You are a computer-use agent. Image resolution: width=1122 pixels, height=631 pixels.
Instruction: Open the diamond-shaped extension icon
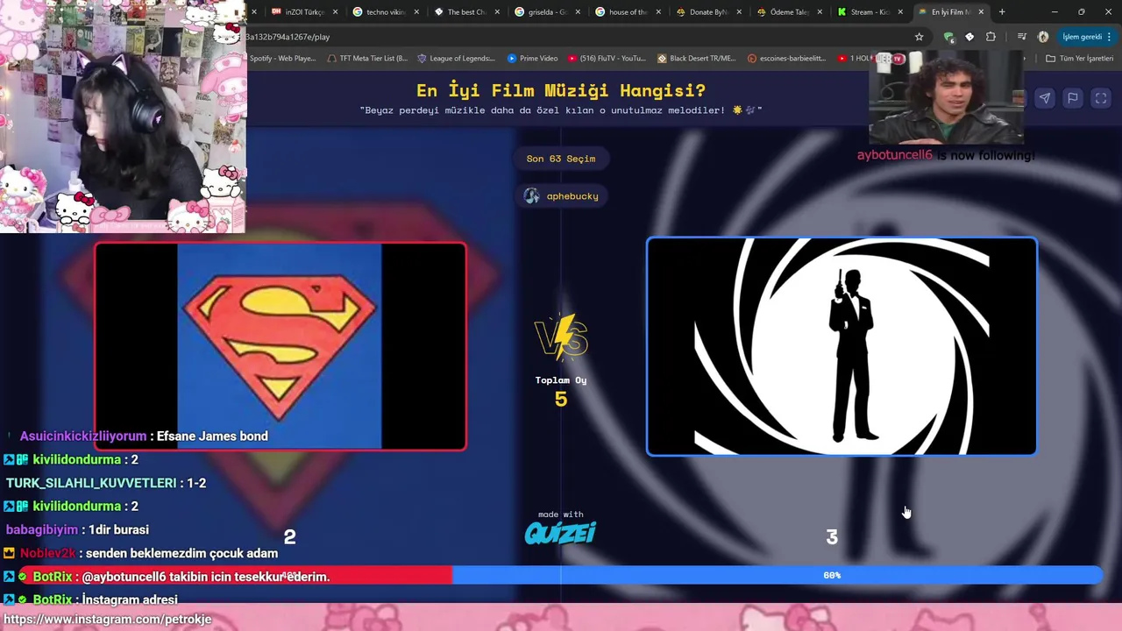(x=969, y=37)
